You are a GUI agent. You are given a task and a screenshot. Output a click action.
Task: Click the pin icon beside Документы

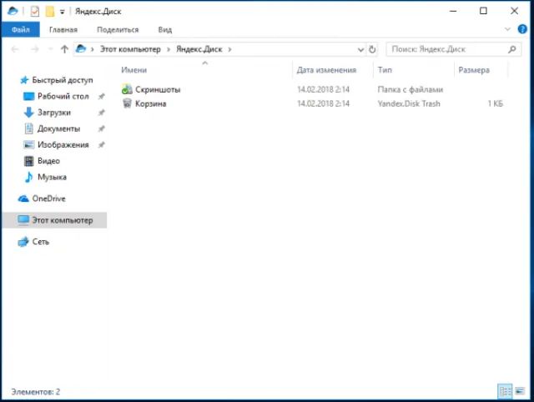pyautogui.click(x=102, y=128)
